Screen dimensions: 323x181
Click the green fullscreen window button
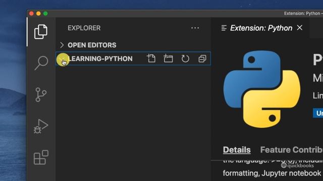(45, 14)
